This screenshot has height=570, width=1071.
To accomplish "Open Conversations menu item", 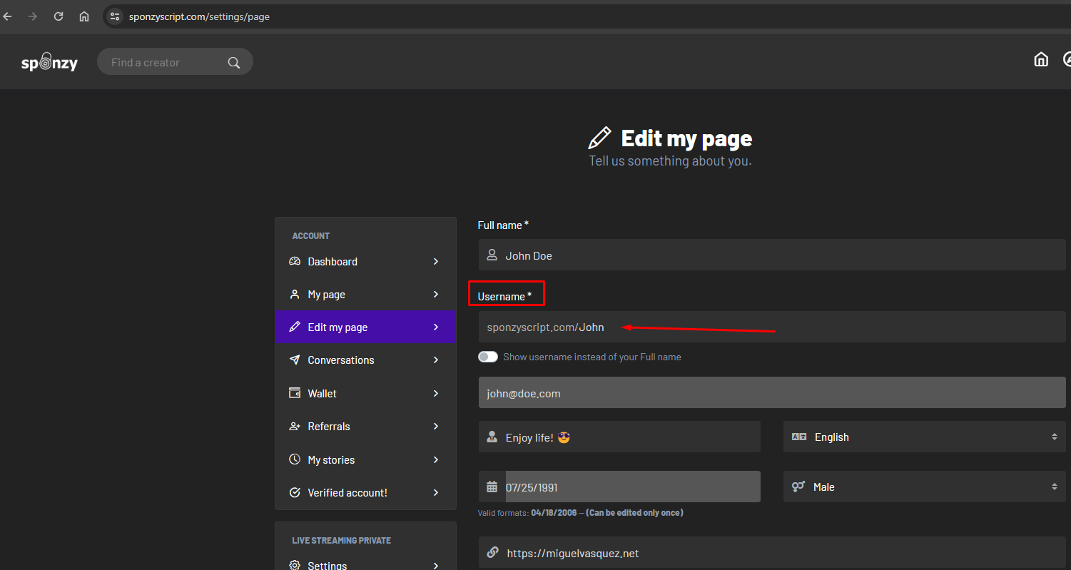I will click(365, 360).
